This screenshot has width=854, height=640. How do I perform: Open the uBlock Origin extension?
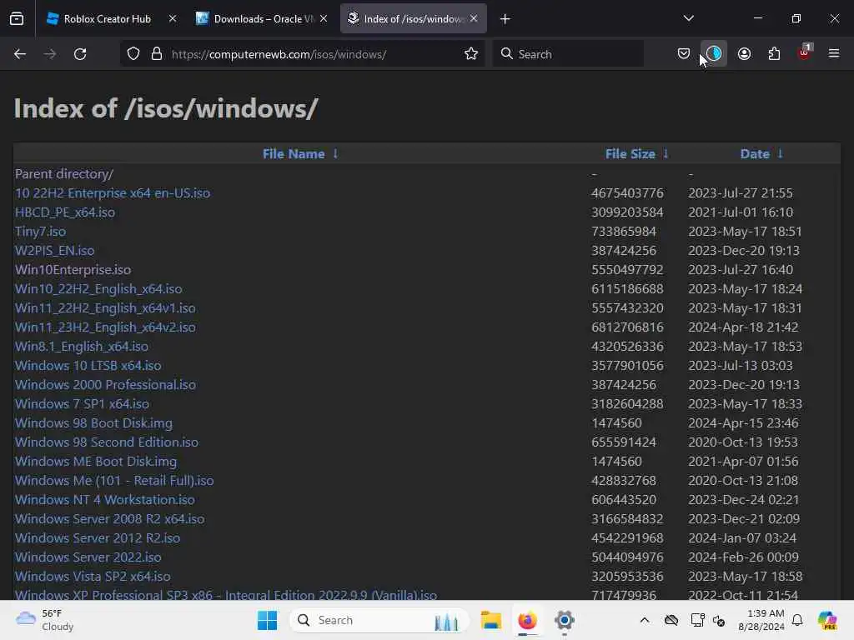(x=805, y=52)
